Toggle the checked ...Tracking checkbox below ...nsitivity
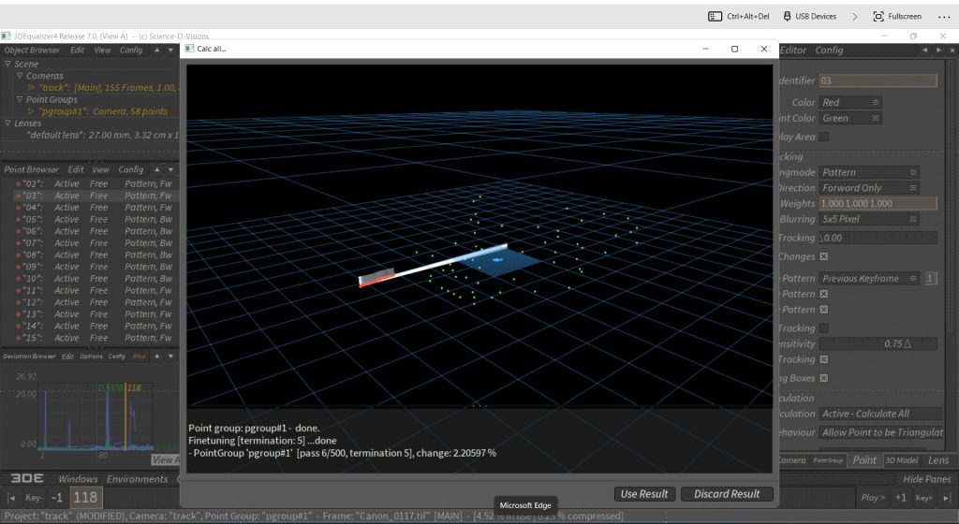Image resolution: width=959 pixels, height=524 pixels. [824, 359]
